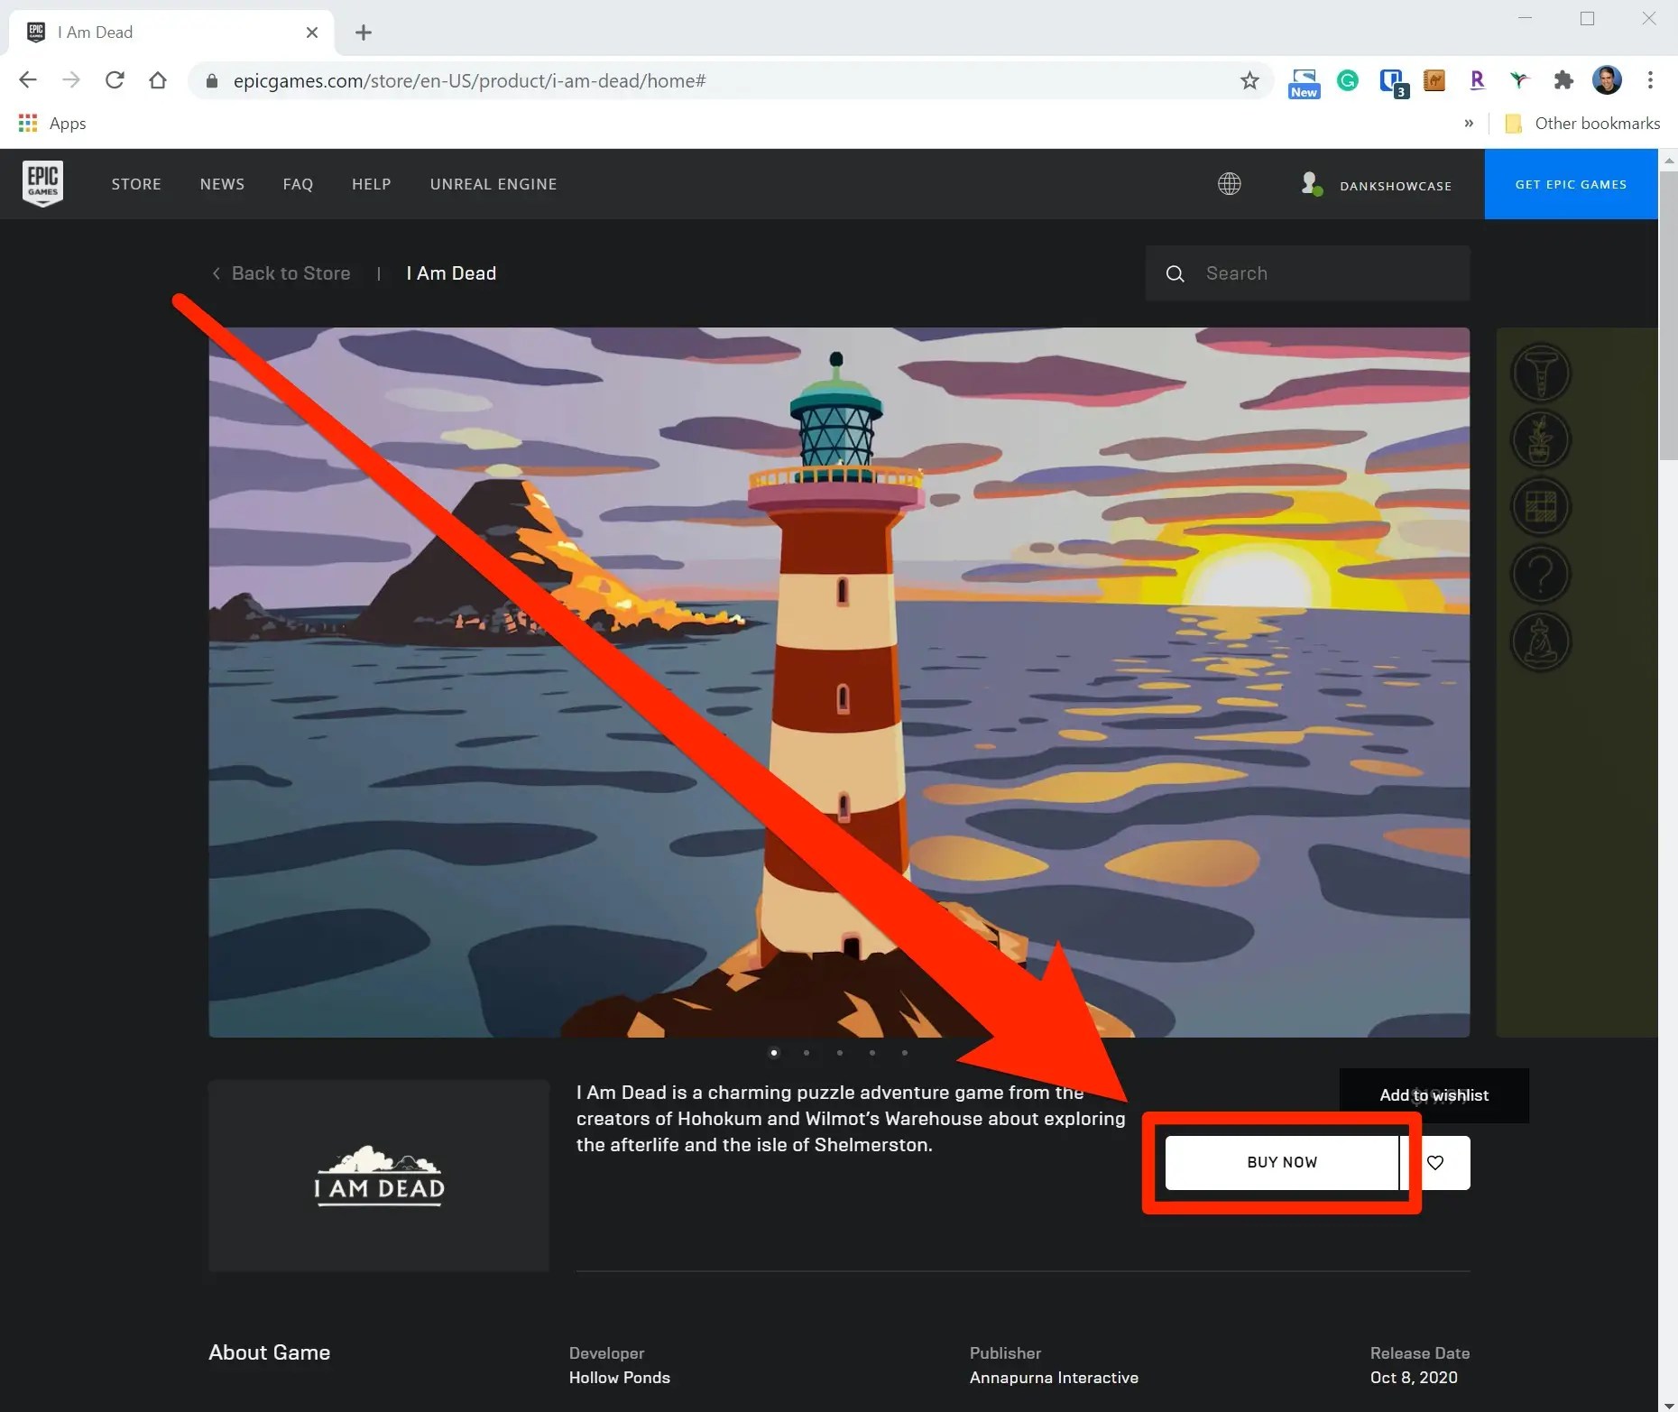View site security lock information
This screenshot has height=1412, width=1678.
(x=212, y=81)
